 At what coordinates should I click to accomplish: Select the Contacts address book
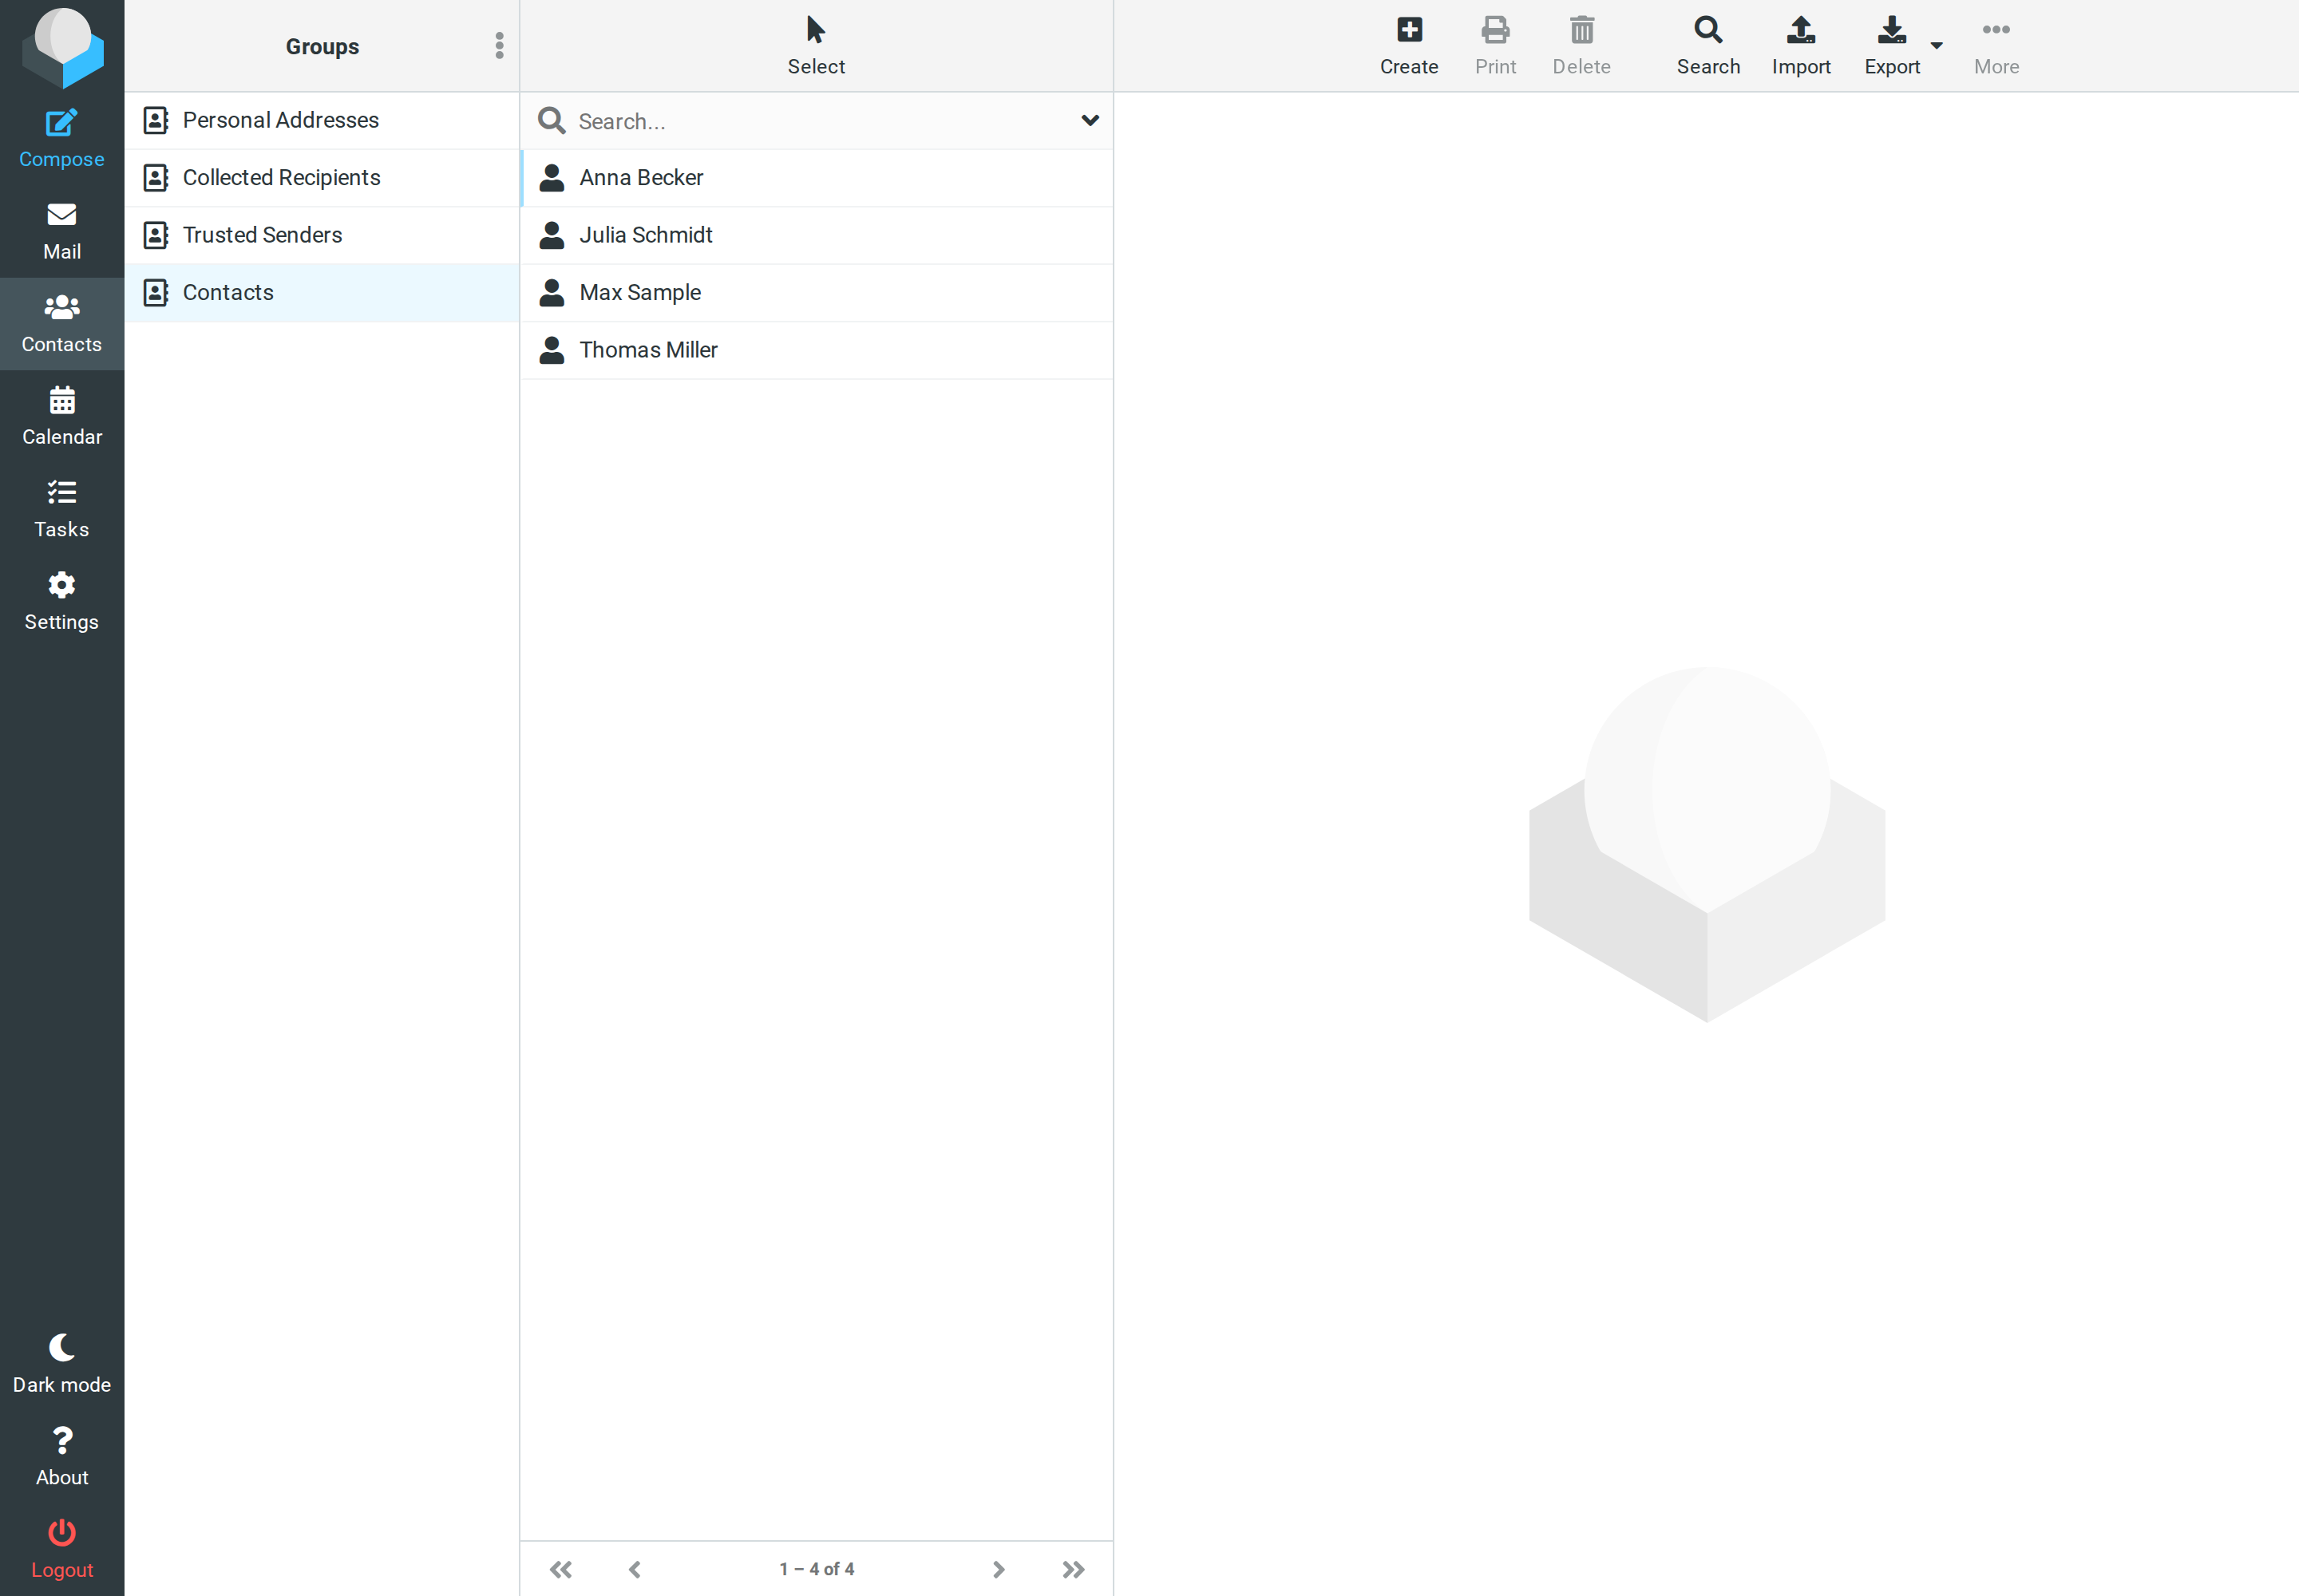321,292
